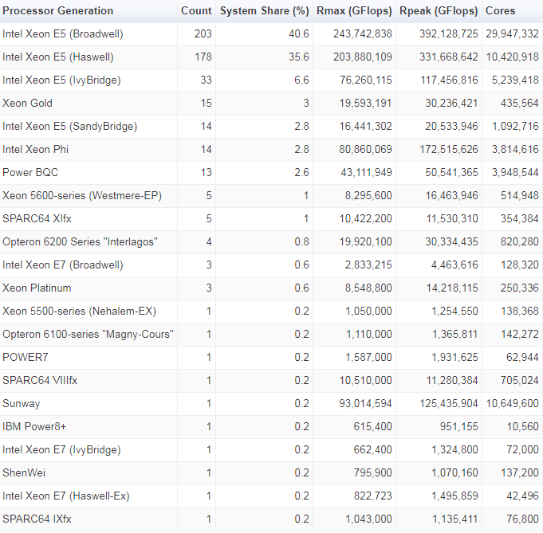Click Cores value 10,420,918
This screenshot has width=543, height=533.
[512, 57]
